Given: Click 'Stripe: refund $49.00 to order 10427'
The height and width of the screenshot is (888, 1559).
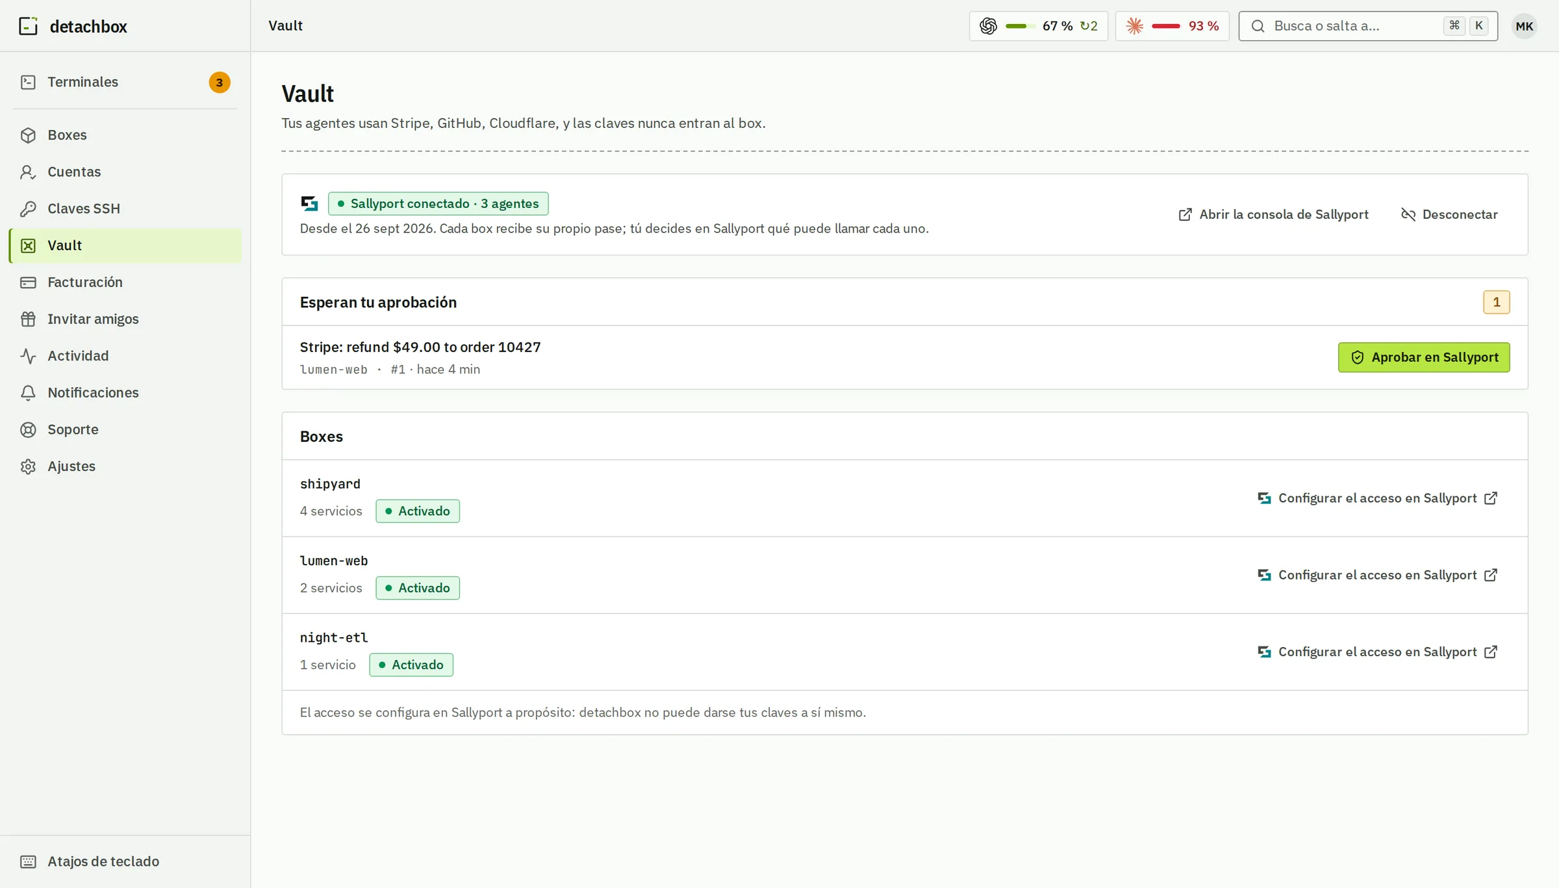Looking at the screenshot, I should tap(420, 347).
